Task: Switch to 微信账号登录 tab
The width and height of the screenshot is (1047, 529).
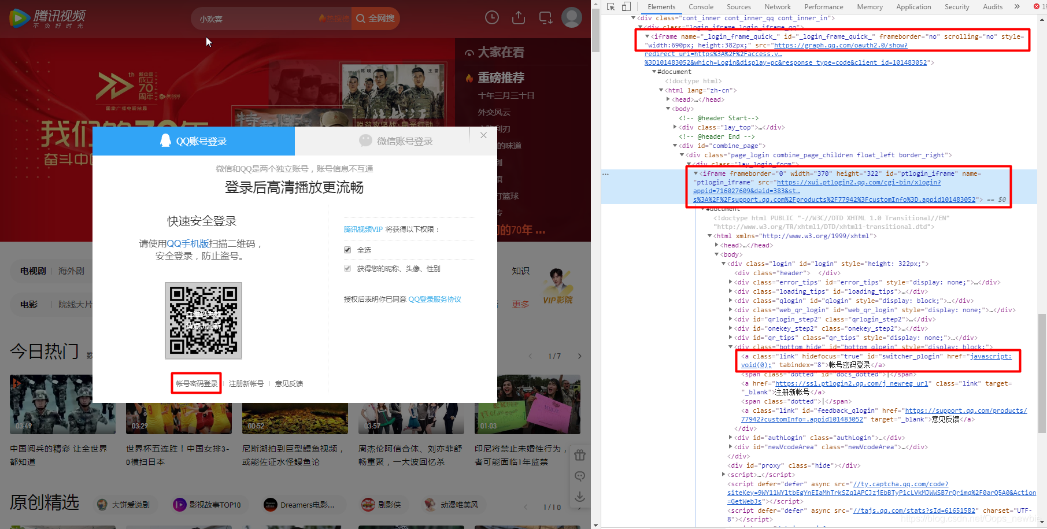Action: coord(396,141)
